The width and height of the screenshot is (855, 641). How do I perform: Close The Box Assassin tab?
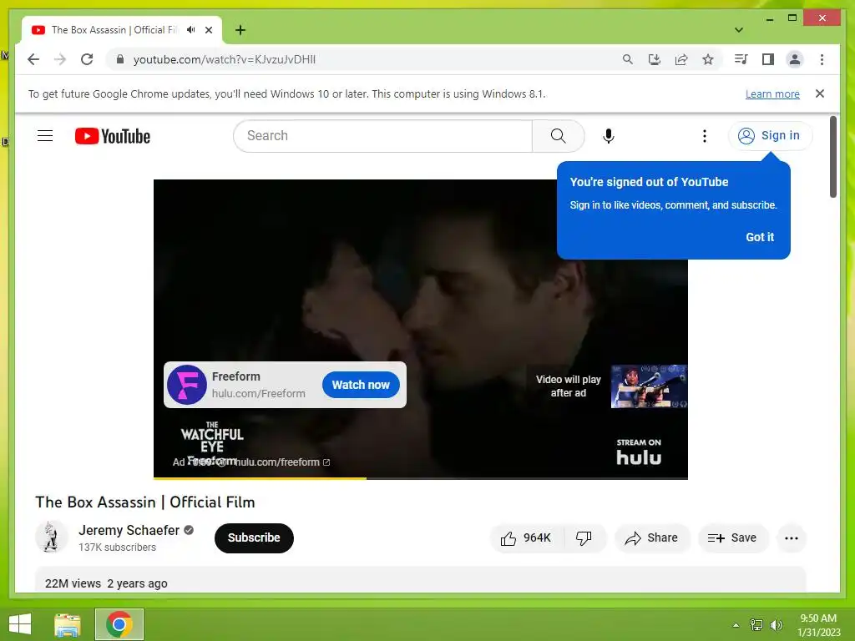(x=209, y=30)
